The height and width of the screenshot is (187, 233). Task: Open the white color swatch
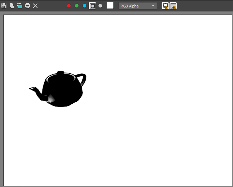(110, 5)
